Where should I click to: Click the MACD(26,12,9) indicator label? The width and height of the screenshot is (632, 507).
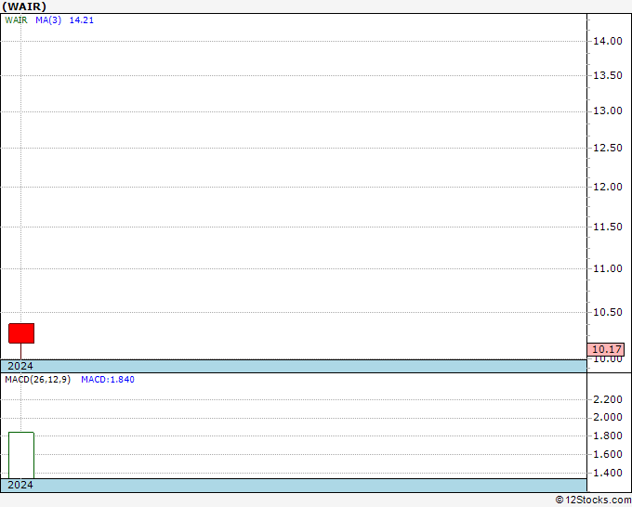[37, 380]
